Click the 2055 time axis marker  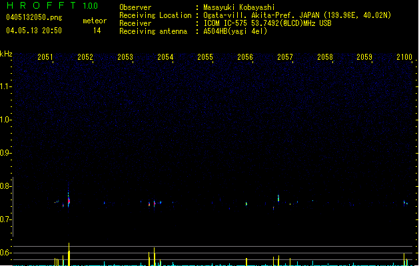tap(205, 57)
